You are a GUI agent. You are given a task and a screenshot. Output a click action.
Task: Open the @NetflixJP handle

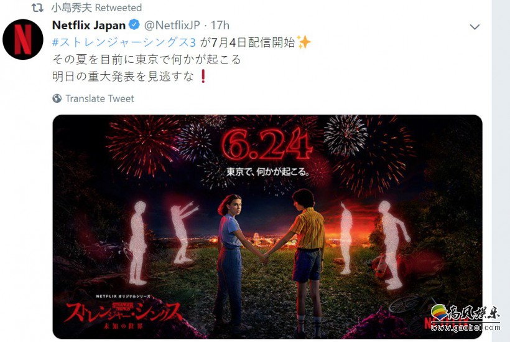click(x=172, y=25)
